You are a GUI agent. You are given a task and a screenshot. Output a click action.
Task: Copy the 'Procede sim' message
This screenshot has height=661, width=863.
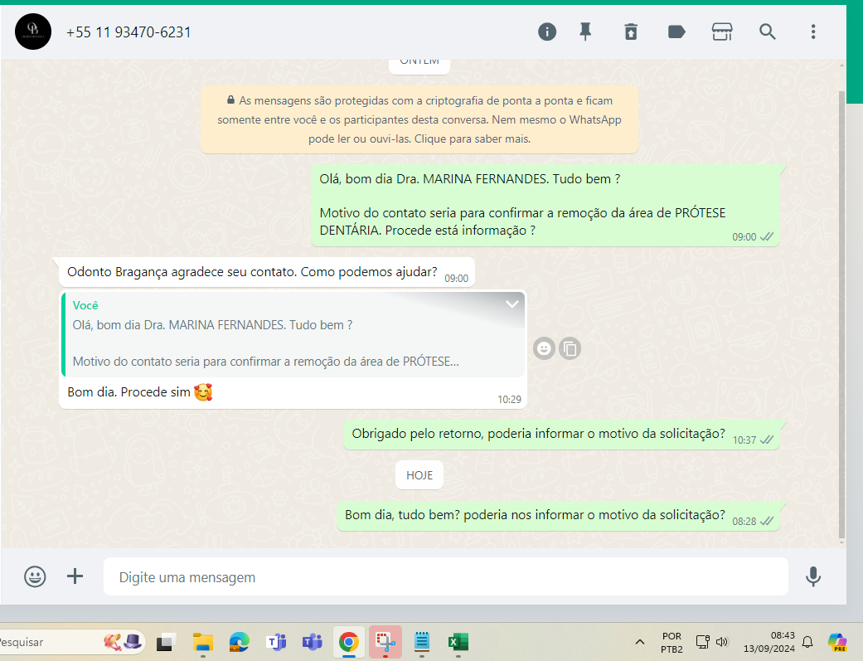570,348
